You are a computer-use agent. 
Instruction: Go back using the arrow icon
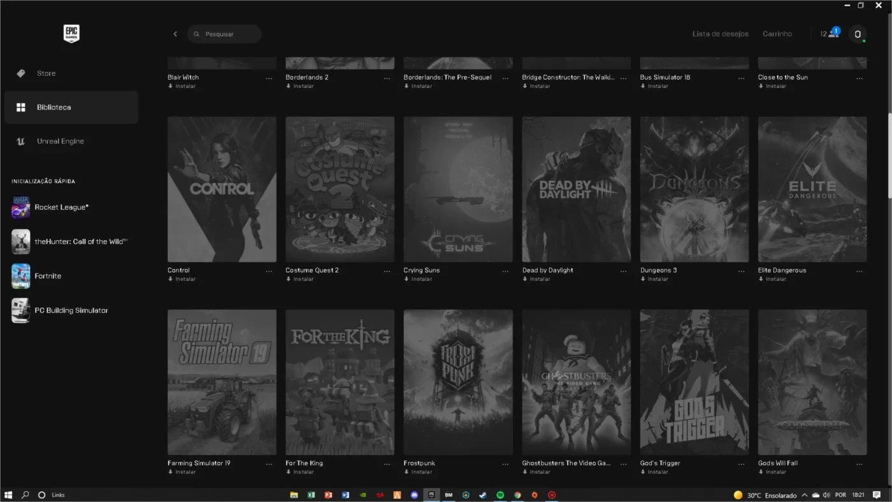click(175, 34)
